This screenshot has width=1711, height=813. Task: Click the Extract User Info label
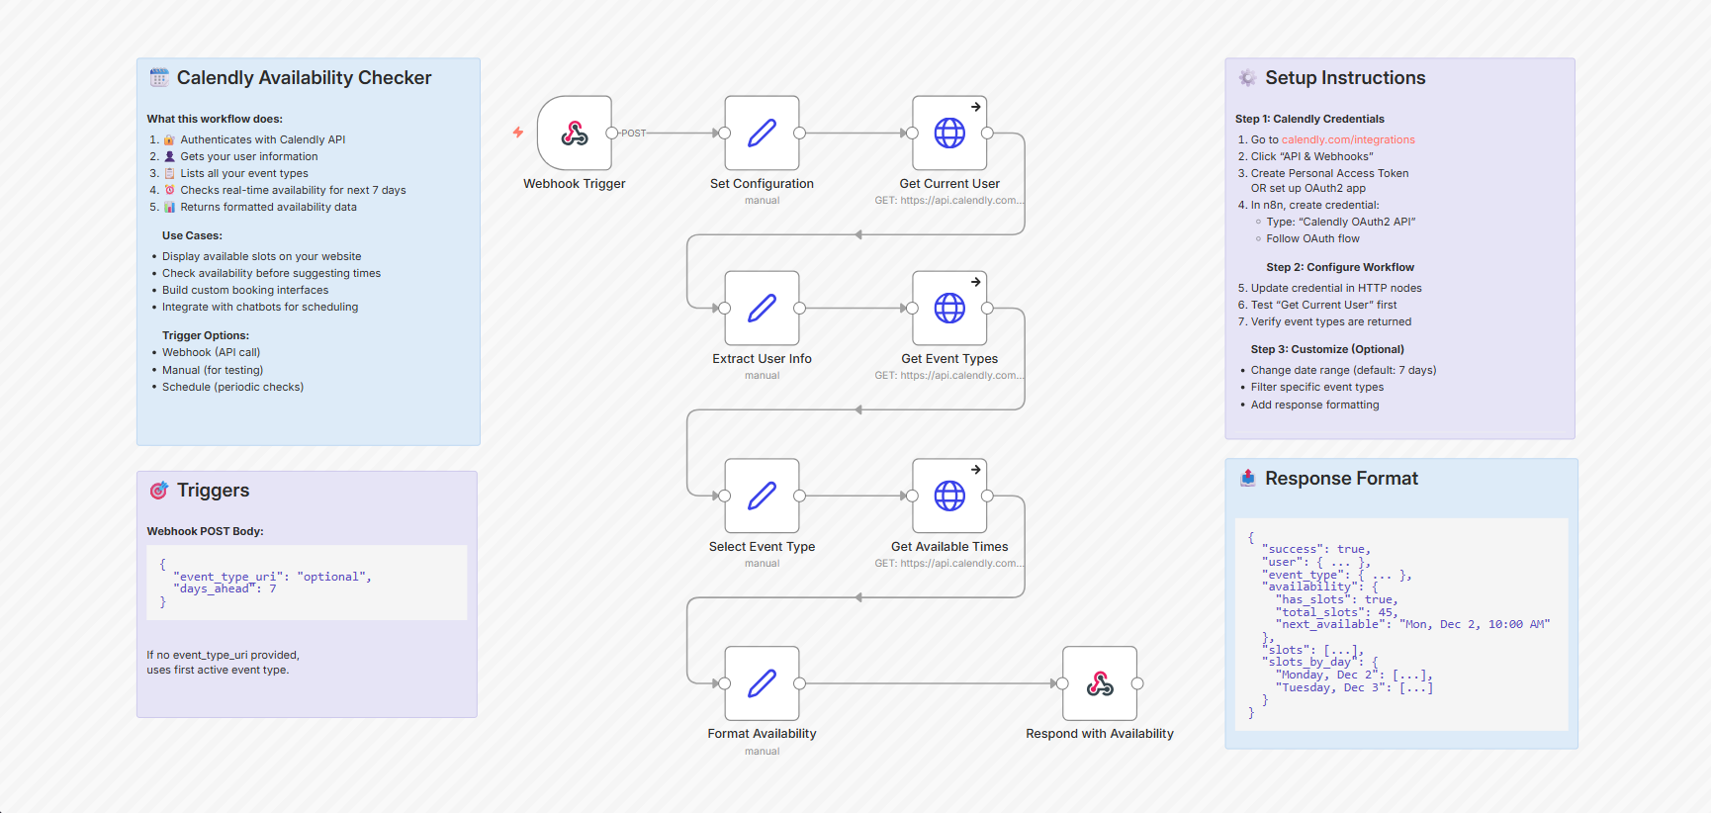pos(762,359)
